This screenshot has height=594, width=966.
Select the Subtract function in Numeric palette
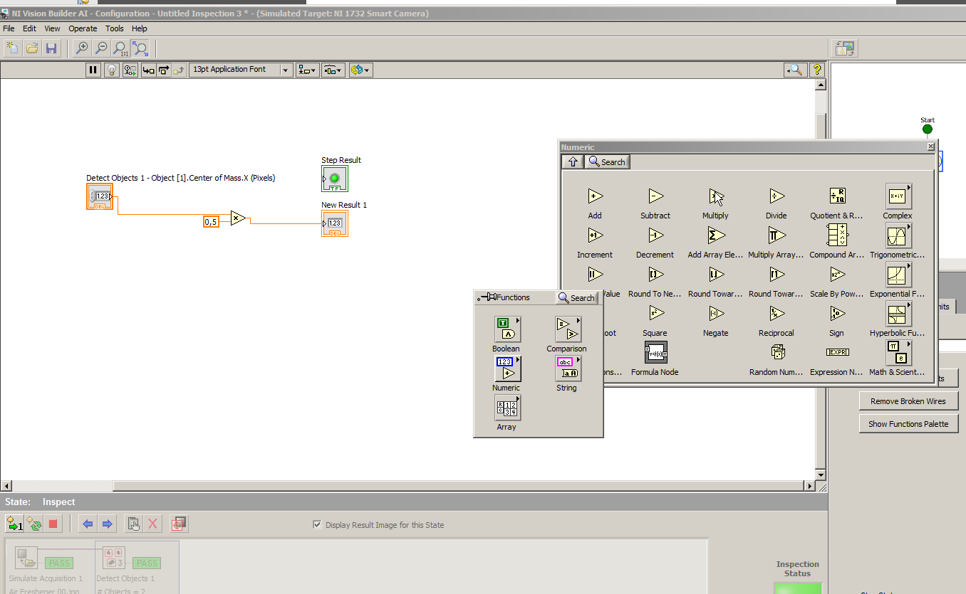[x=655, y=196]
